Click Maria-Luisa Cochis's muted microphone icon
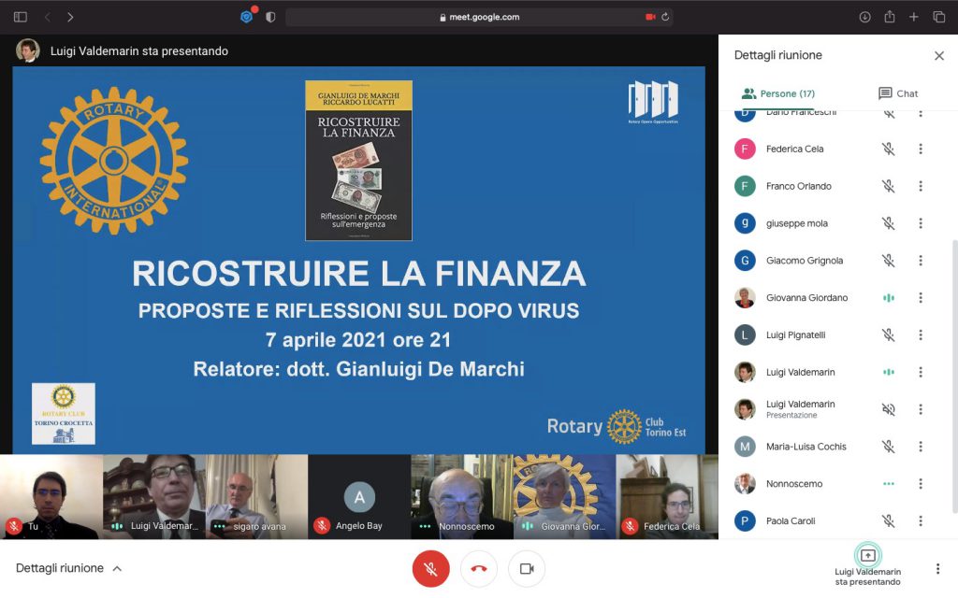Viewport: 958px width, 598px height. pos(889,447)
